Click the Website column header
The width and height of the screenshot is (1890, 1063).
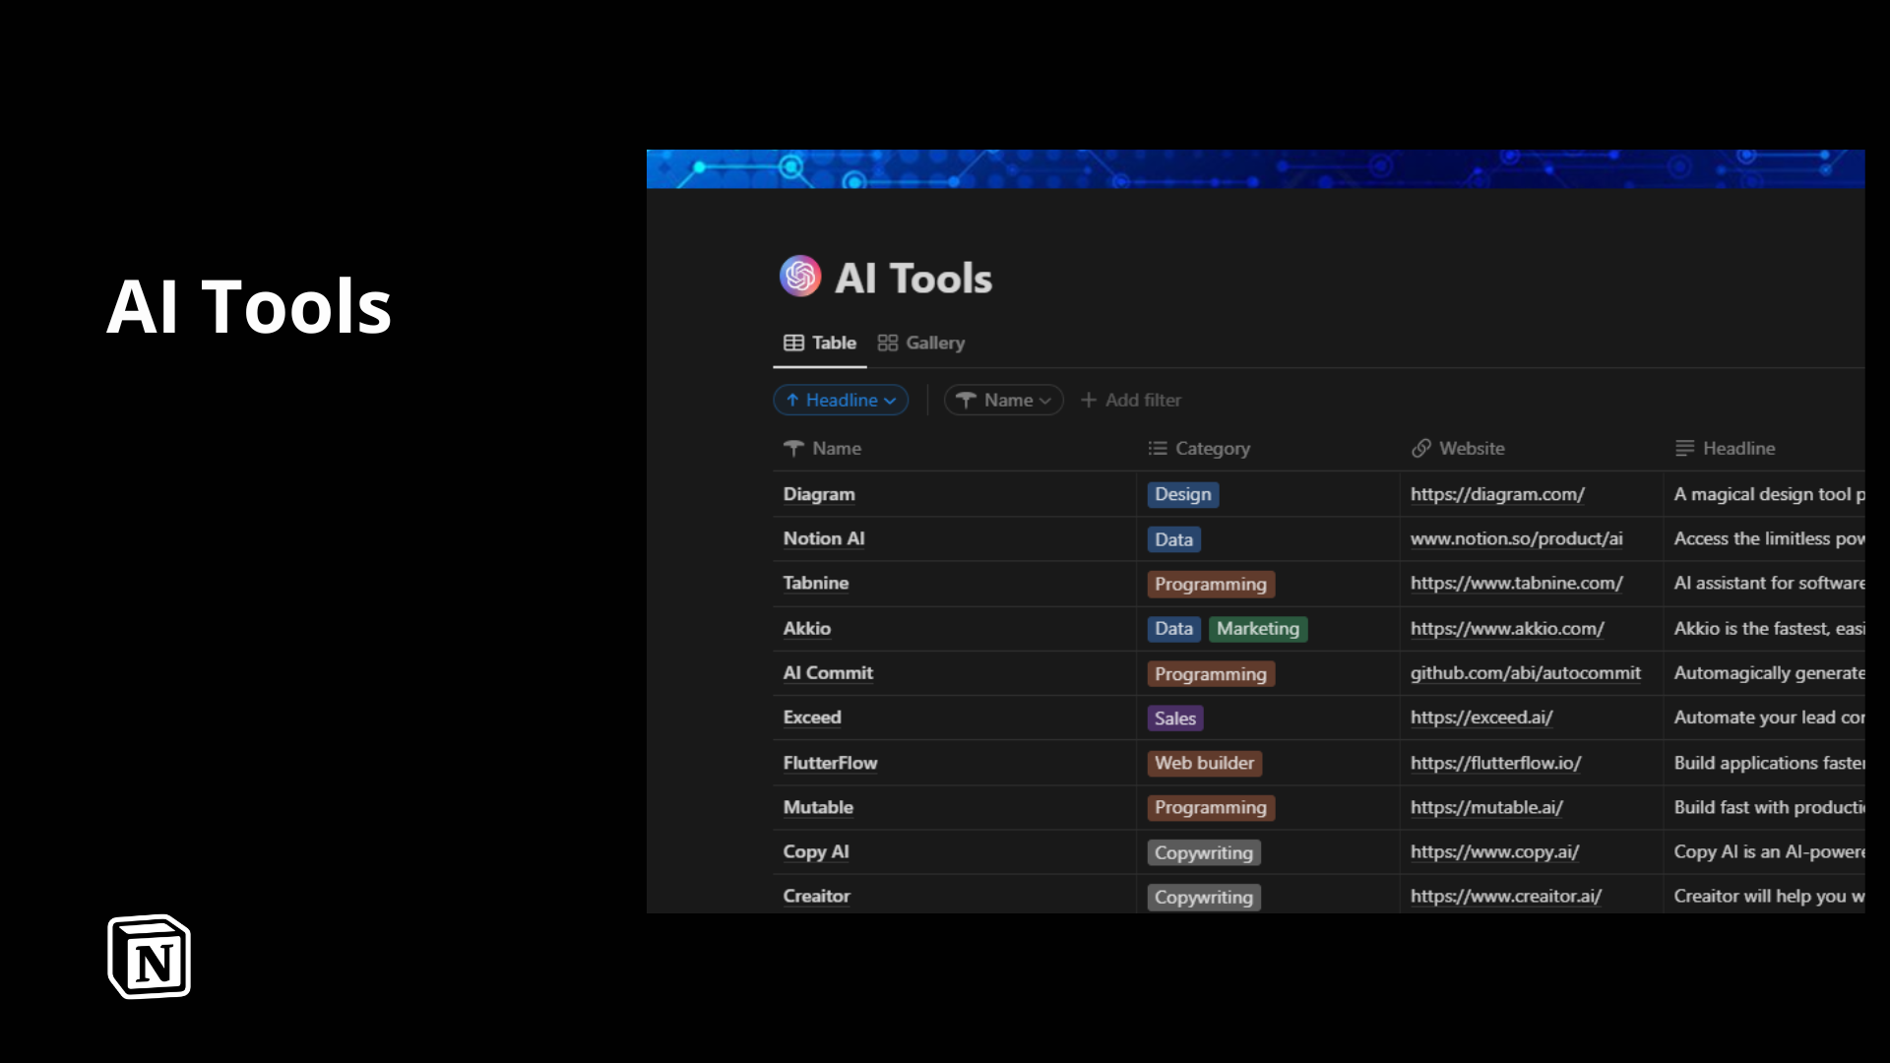pos(1458,448)
